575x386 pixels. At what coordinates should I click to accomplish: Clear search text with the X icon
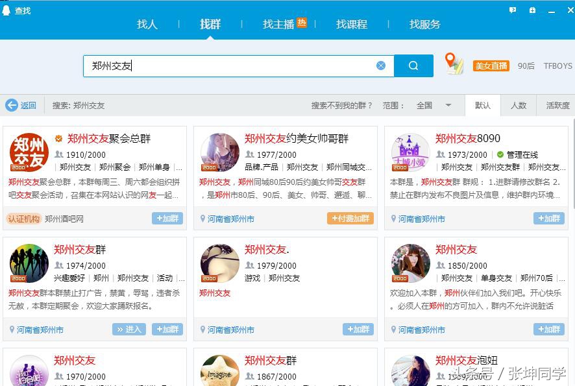[x=381, y=65]
